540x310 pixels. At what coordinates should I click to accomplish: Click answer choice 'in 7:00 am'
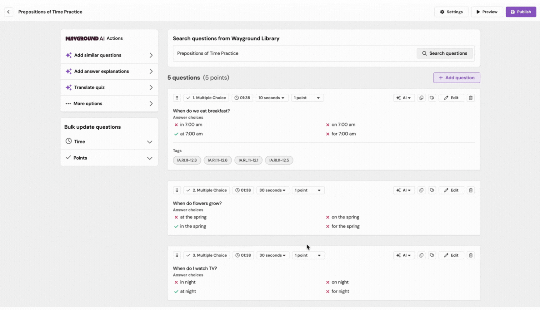click(191, 125)
